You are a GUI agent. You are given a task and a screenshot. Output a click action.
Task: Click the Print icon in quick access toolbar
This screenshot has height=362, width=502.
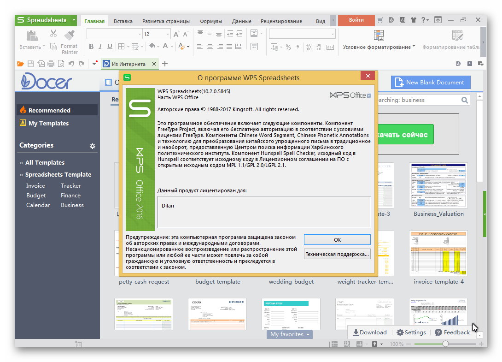51,64
